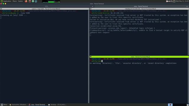This screenshot has height=106, width=189.
Task: Open the Applications menu
Action: pyautogui.click(x=6, y=1)
